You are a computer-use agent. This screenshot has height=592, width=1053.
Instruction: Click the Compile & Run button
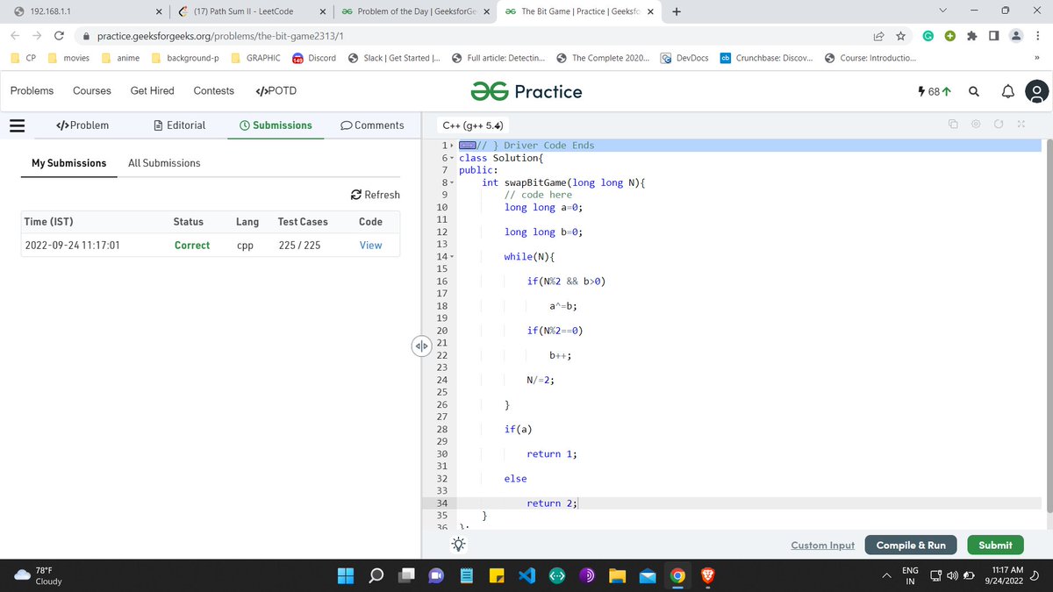(x=911, y=545)
